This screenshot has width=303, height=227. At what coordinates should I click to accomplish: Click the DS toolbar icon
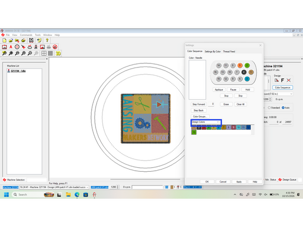coord(31,40)
